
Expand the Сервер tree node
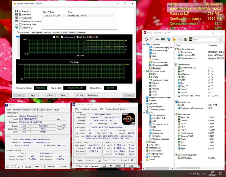click(144, 101)
